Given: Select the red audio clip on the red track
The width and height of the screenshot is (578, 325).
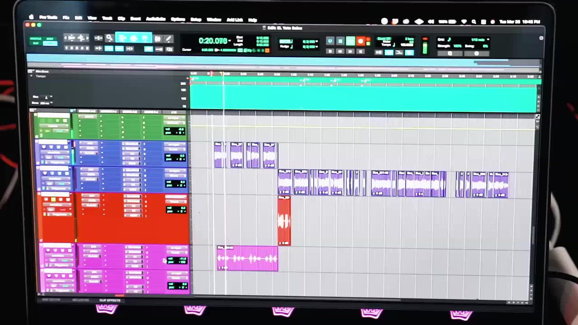Looking at the screenshot, I should coord(284,221).
